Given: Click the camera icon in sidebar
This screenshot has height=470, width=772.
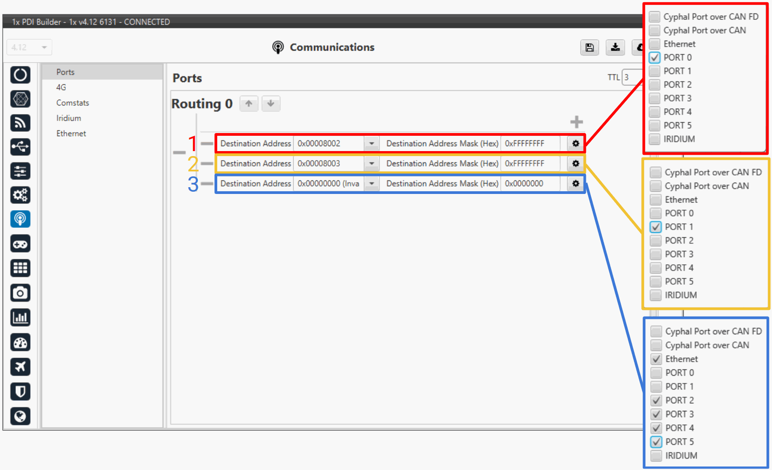Looking at the screenshot, I should coord(20,293).
